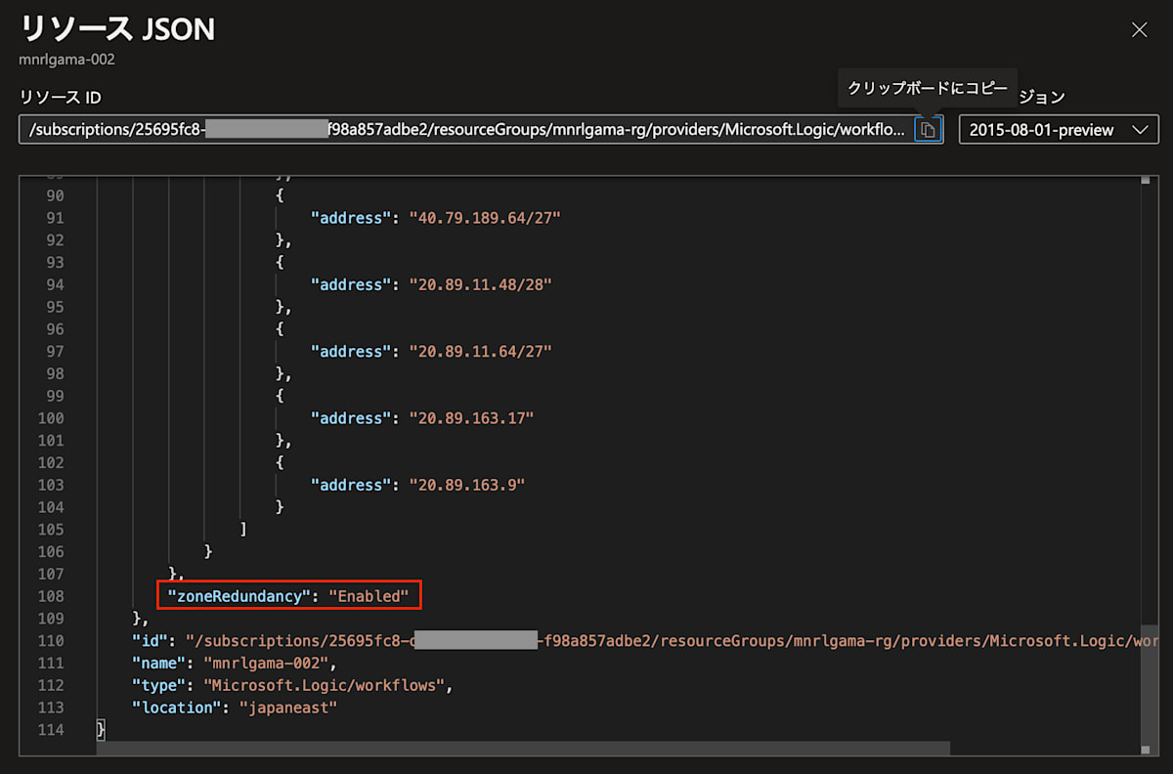Click the value "Microsoft.Logic/workflows"
This screenshot has height=774, width=1173.
(326, 685)
